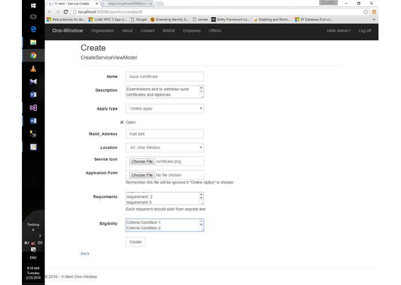The width and height of the screenshot is (401, 285).
Task: Open the 'Enabling and Worki...' bookmark
Action: point(272,20)
